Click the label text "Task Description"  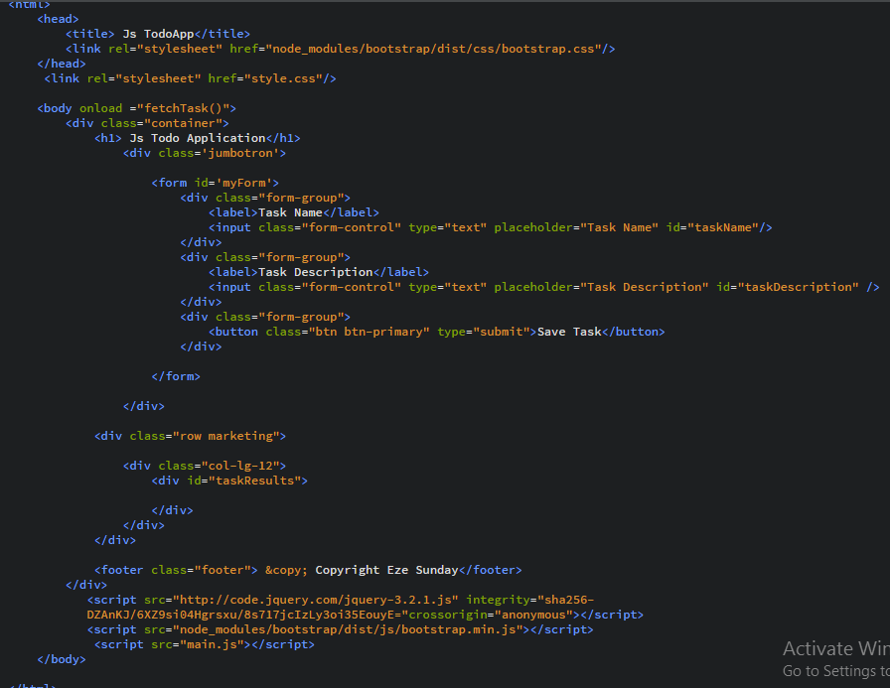pos(315,272)
